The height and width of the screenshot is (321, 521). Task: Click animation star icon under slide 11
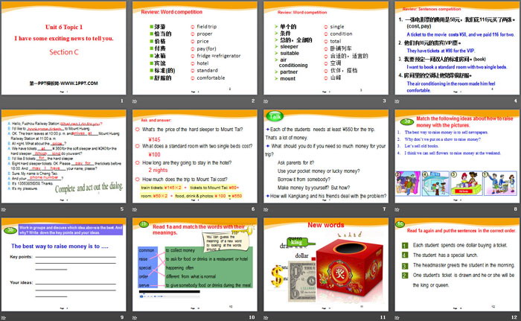pos(266,318)
